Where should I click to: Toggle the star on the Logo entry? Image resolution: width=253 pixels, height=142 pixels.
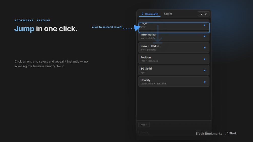[x=205, y=25]
